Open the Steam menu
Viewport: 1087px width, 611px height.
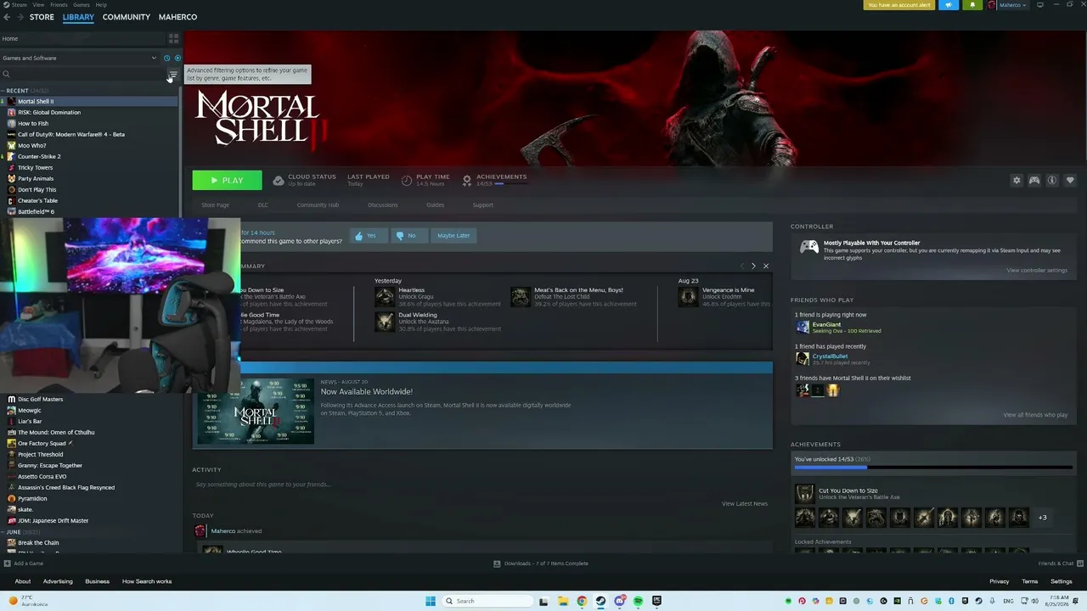(18, 5)
